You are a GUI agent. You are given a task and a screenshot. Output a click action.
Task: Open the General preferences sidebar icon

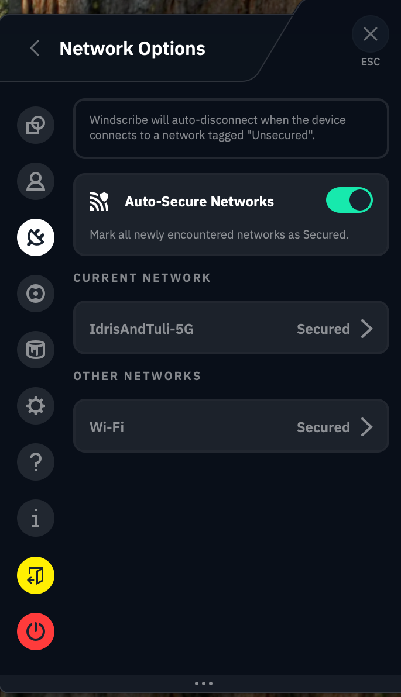[36, 125]
